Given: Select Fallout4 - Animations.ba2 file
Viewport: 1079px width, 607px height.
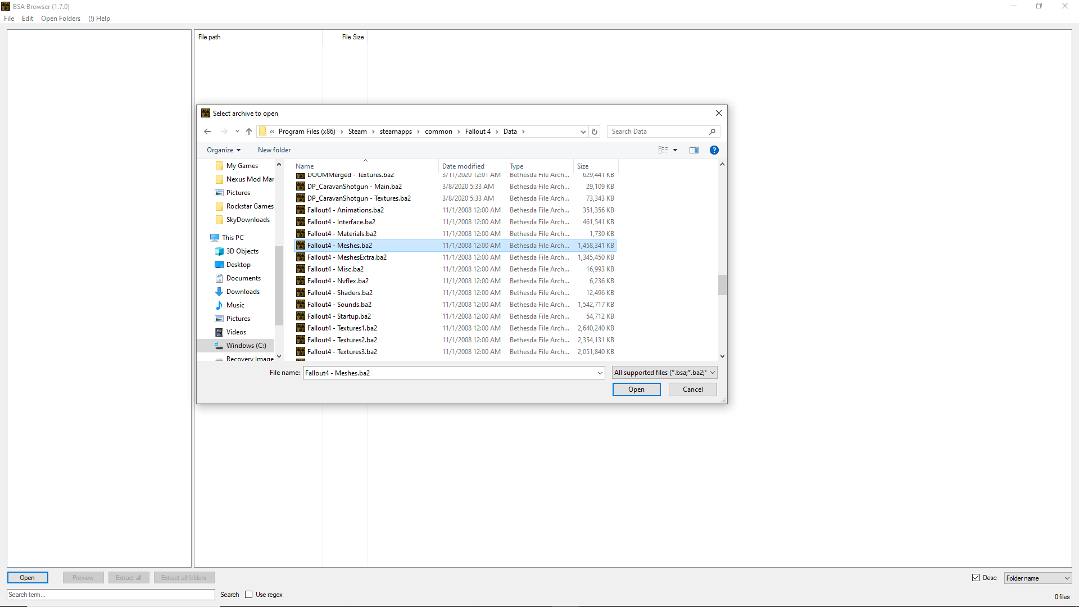Looking at the screenshot, I should 455,210.
